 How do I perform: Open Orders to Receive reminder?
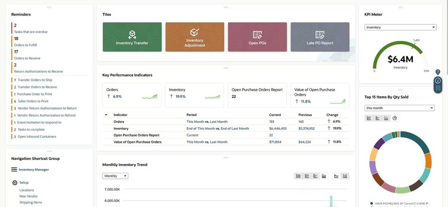[27, 58]
